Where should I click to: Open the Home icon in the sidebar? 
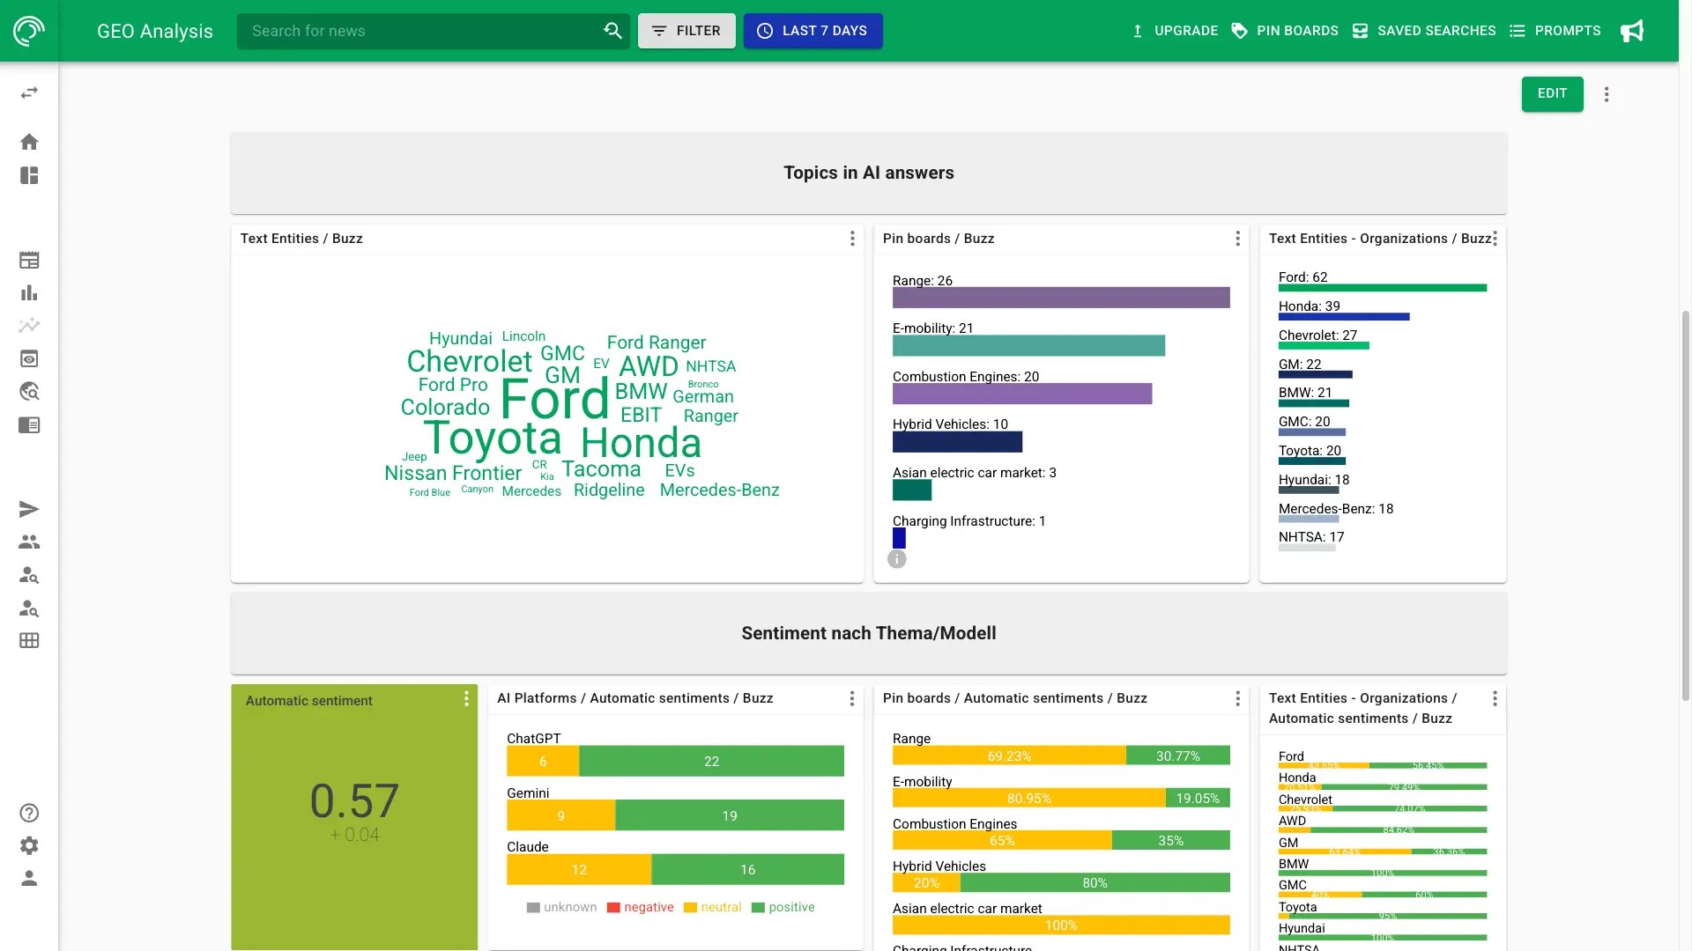pyautogui.click(x=29, y=142)
